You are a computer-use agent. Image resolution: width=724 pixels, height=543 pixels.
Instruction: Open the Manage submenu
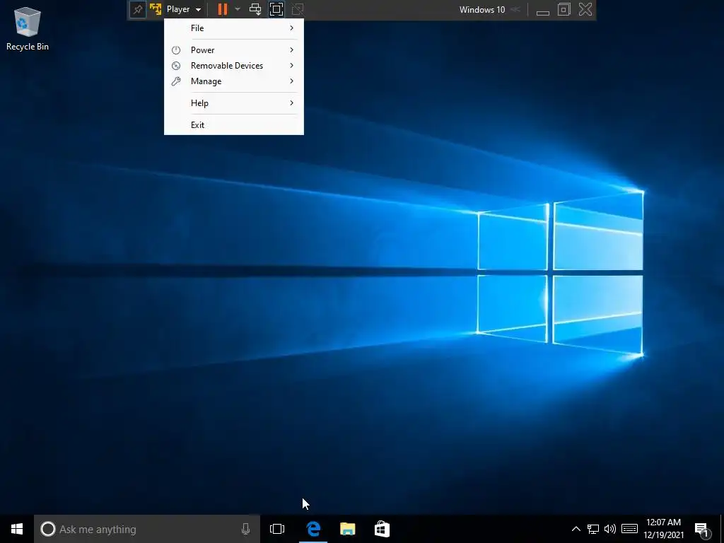(234, 81)
